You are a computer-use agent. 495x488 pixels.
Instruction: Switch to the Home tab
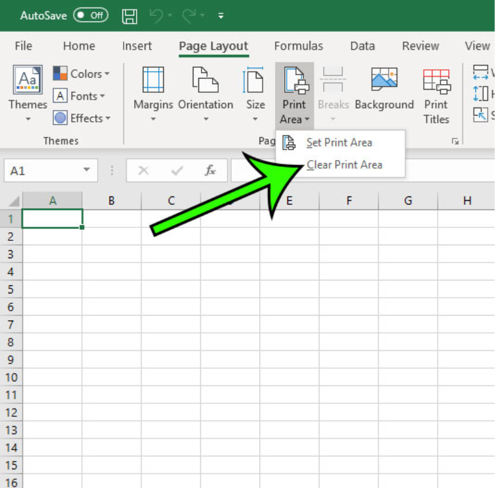point(79,46)
